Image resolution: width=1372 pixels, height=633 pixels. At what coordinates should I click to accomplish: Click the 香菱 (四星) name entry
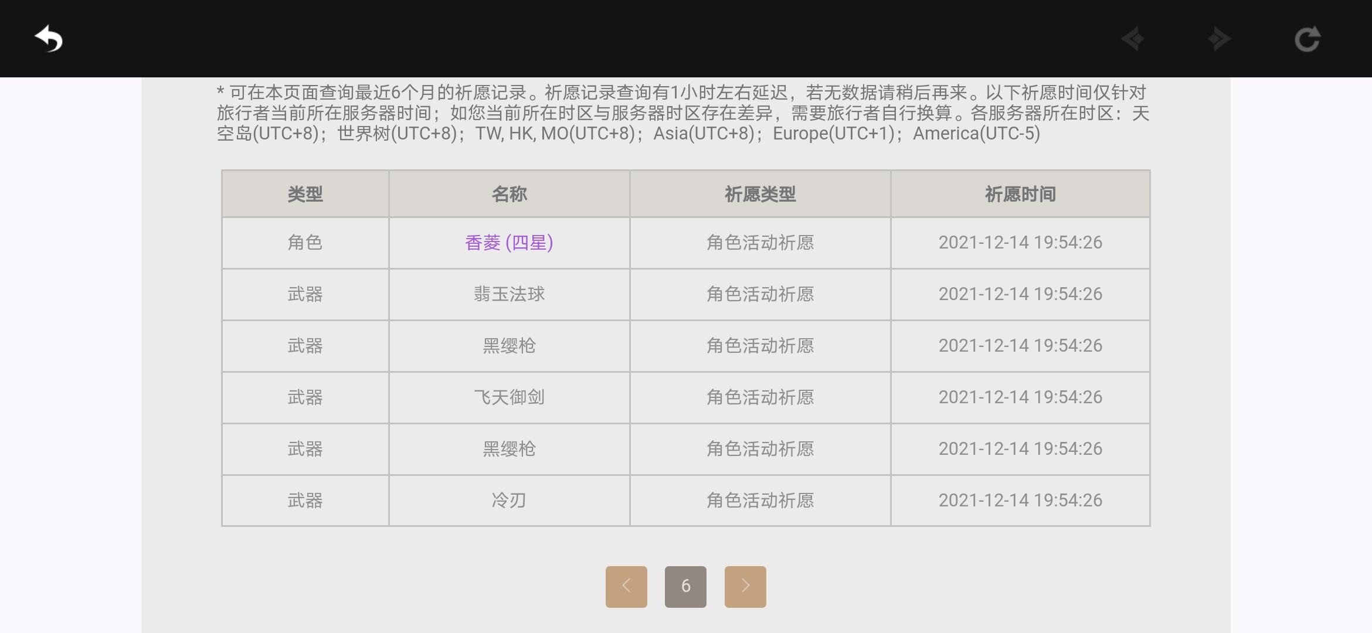pyautogui.click(x=509, y=243)
